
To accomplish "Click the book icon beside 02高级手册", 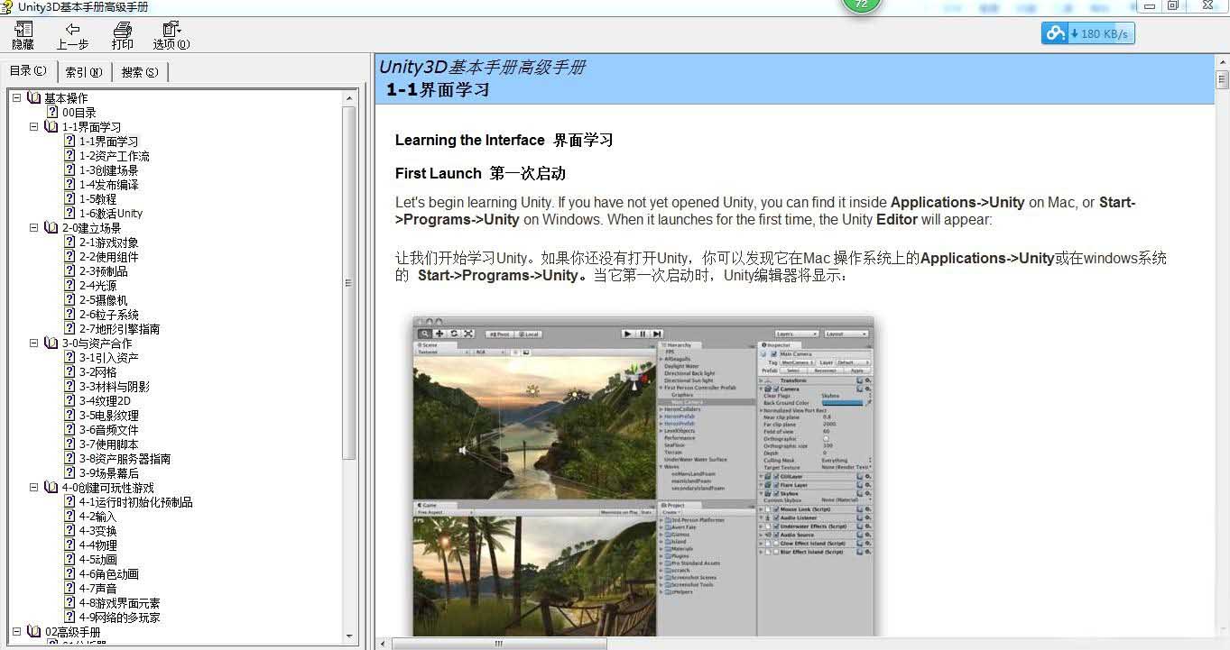I will tap(33, 631).
